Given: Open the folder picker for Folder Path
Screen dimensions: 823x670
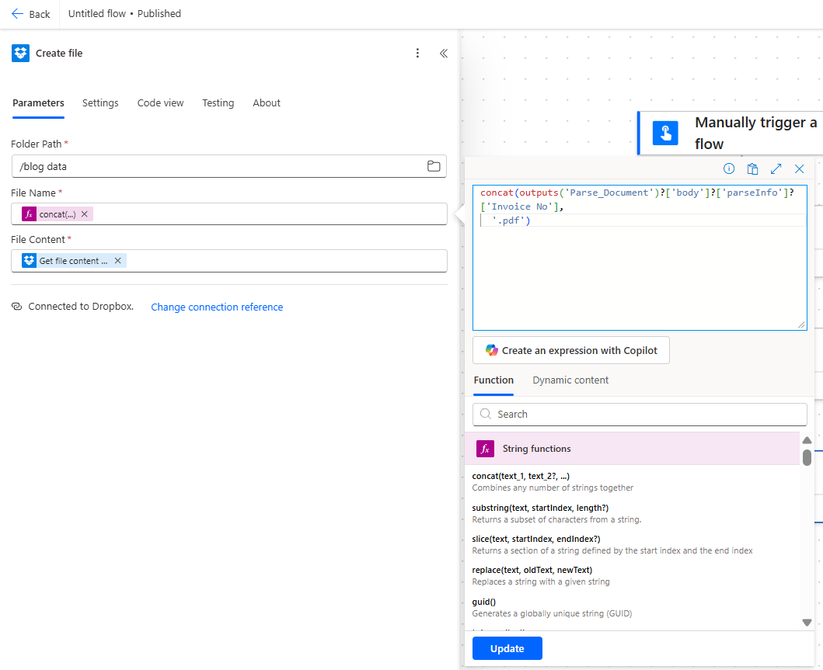Looking at the screenshot, I should [x=433, y=165].
